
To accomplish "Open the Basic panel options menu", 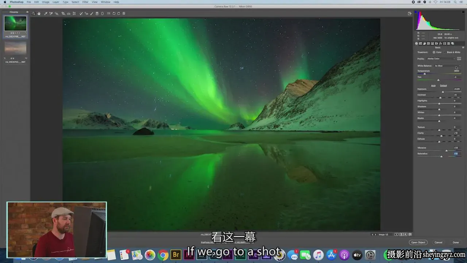I will coord(463,47).
